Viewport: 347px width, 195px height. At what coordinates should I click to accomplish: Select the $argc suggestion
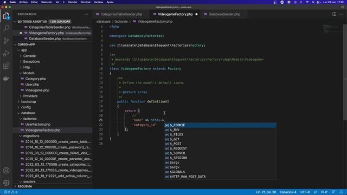(x=220, y=162)
